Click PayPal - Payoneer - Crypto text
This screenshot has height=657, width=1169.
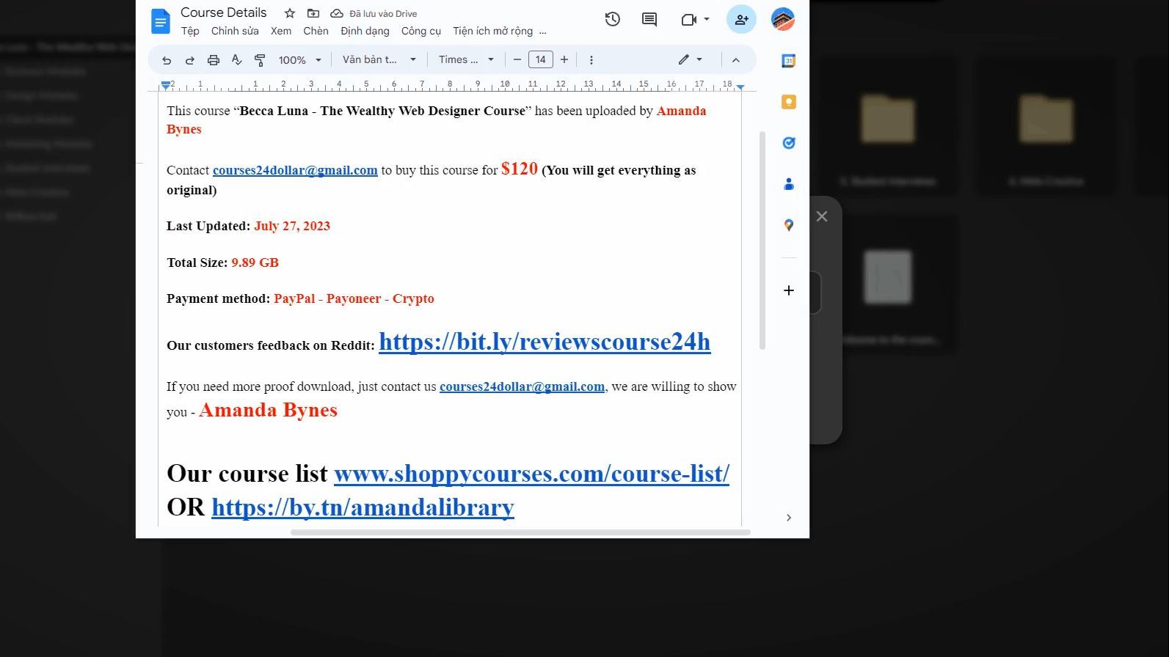pos(354,298)
